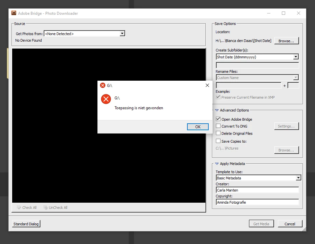Image resolution: width=315 pixels, height=244 pixels.
Task: Uncheck Open Adobe Bridge option
Action: coord(218,119)
